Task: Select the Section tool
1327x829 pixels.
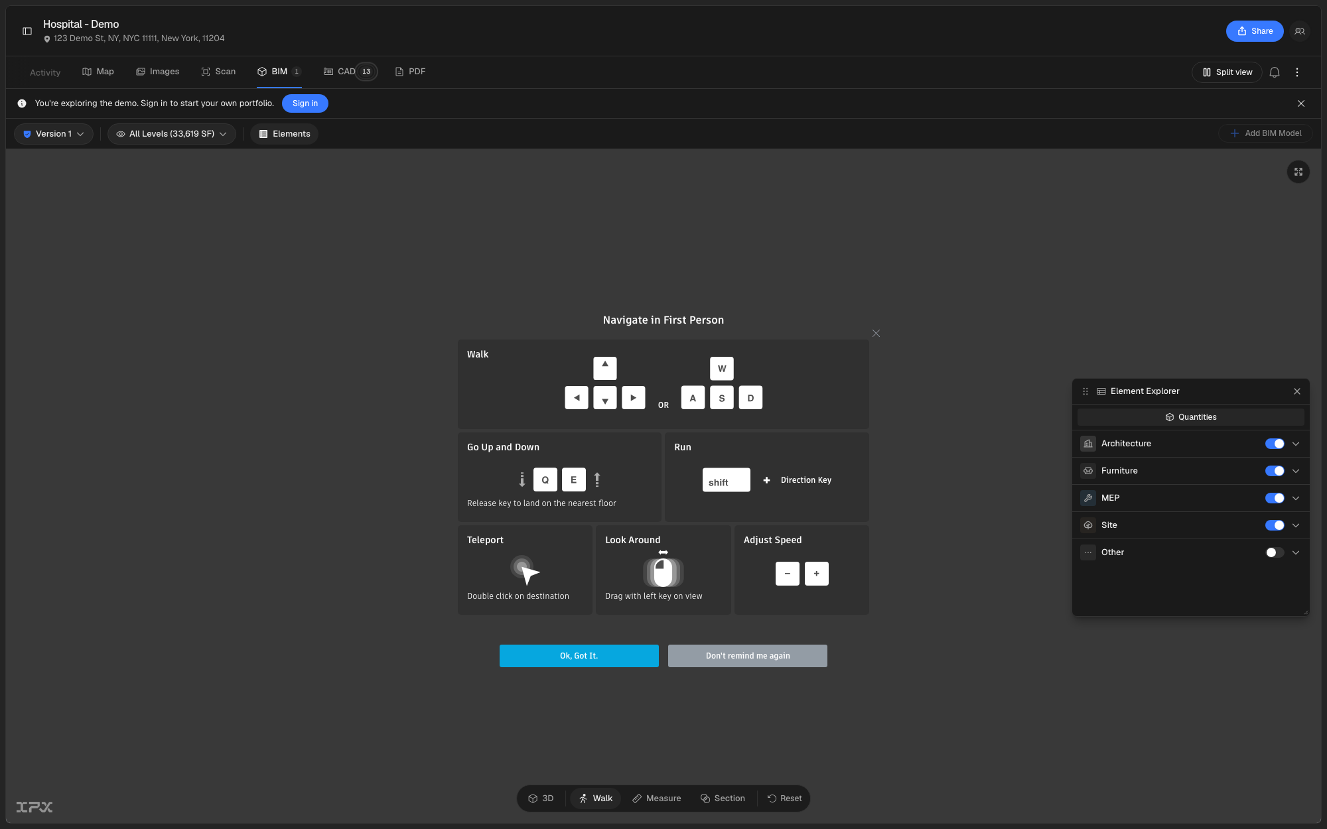Action: tap(722, 798)
